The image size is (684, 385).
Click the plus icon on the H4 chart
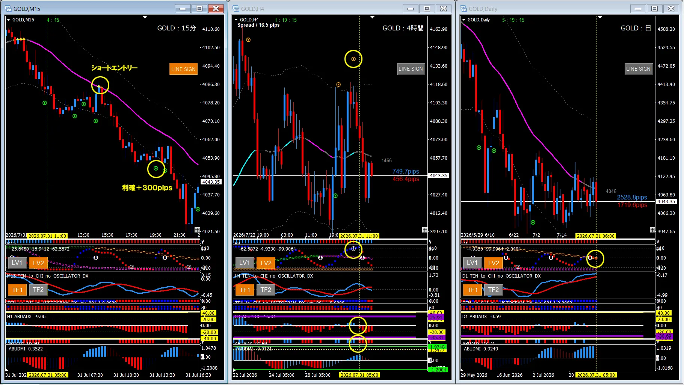[x=425, y=230]
